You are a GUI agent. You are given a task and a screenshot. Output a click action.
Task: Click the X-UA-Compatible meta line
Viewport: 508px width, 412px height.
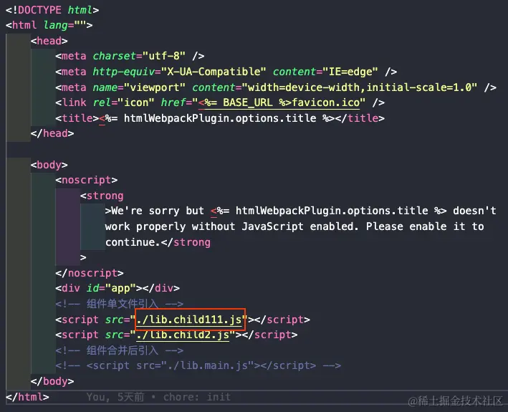(226, 72)
